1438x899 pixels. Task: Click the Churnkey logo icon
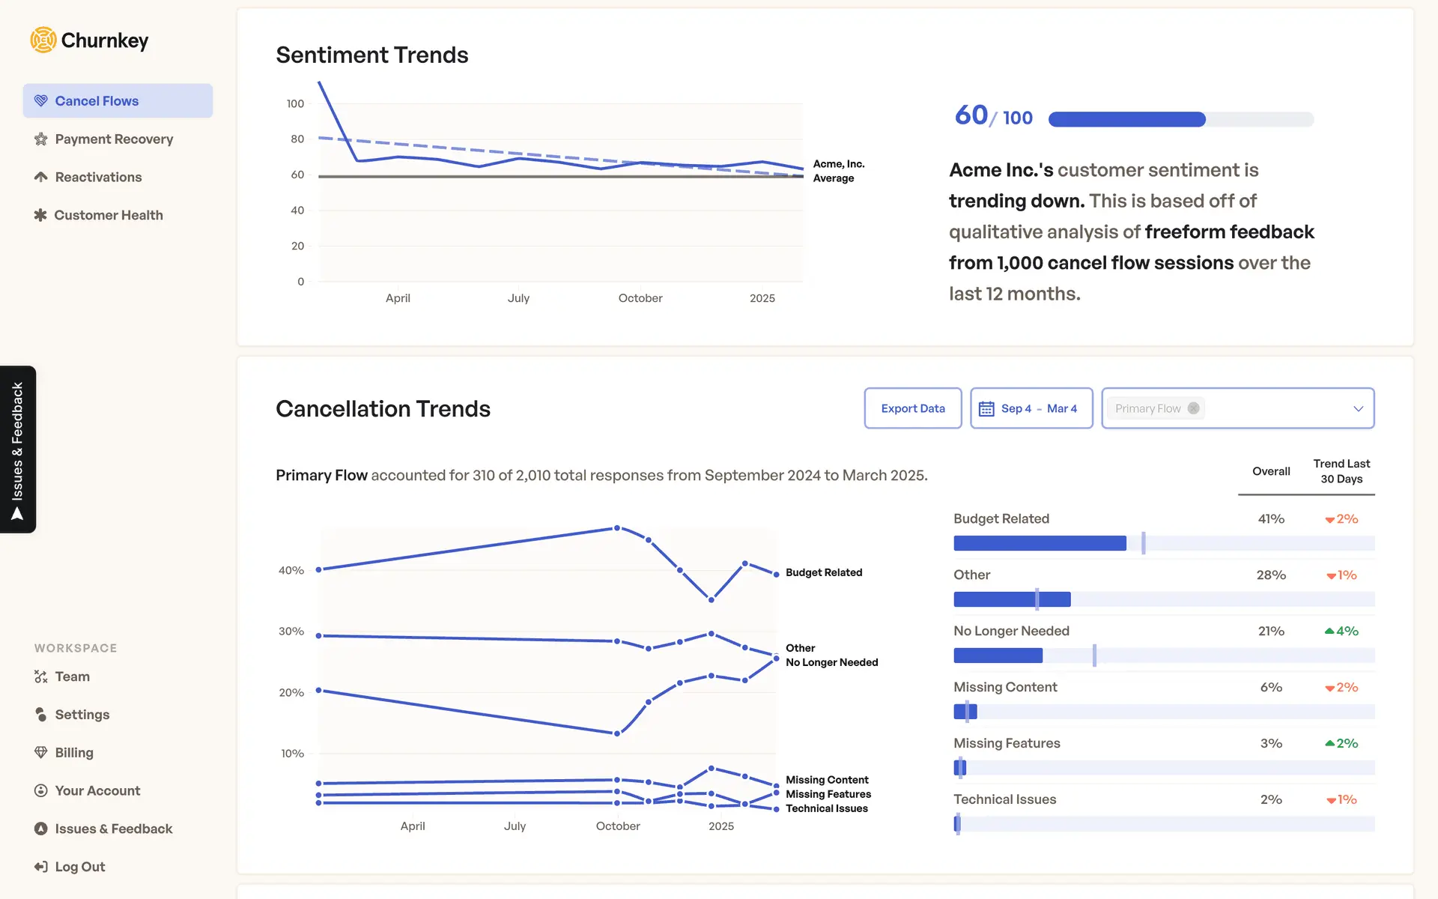point(43,40)
